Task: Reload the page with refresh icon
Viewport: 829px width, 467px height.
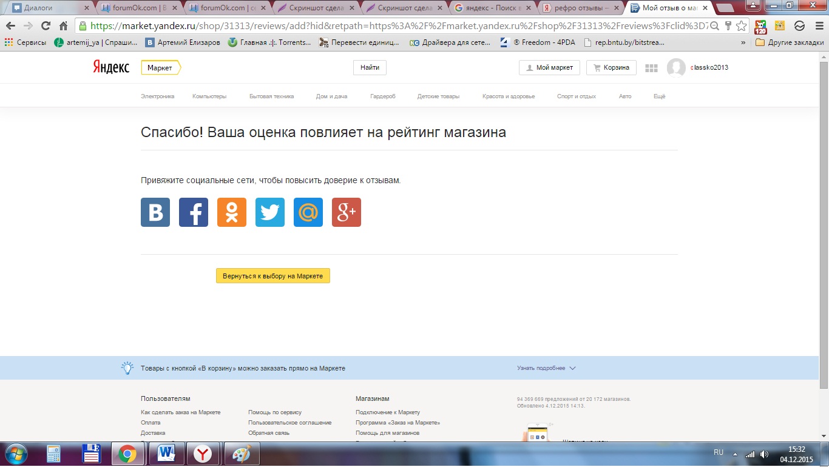Action: [46, 26]
